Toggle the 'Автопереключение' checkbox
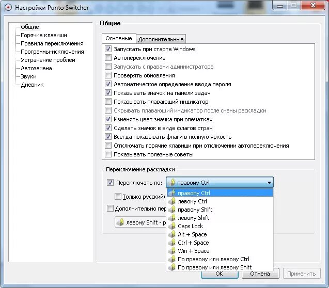 coord(108,58)
